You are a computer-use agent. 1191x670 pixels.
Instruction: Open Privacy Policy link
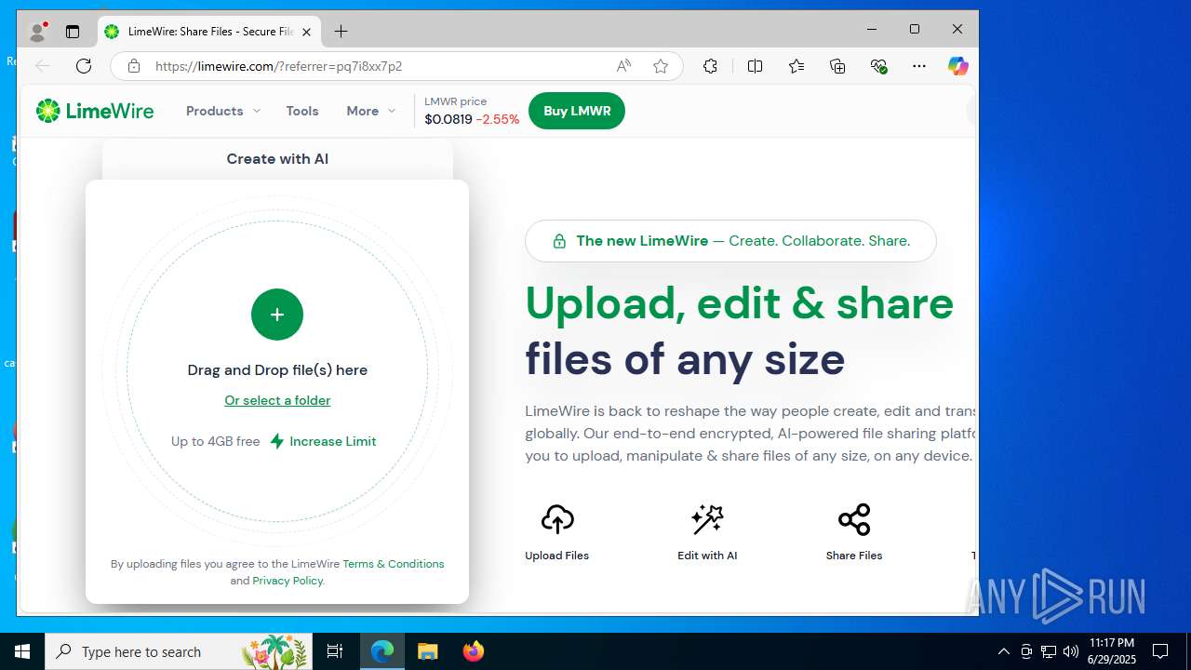tap(288, 581)
